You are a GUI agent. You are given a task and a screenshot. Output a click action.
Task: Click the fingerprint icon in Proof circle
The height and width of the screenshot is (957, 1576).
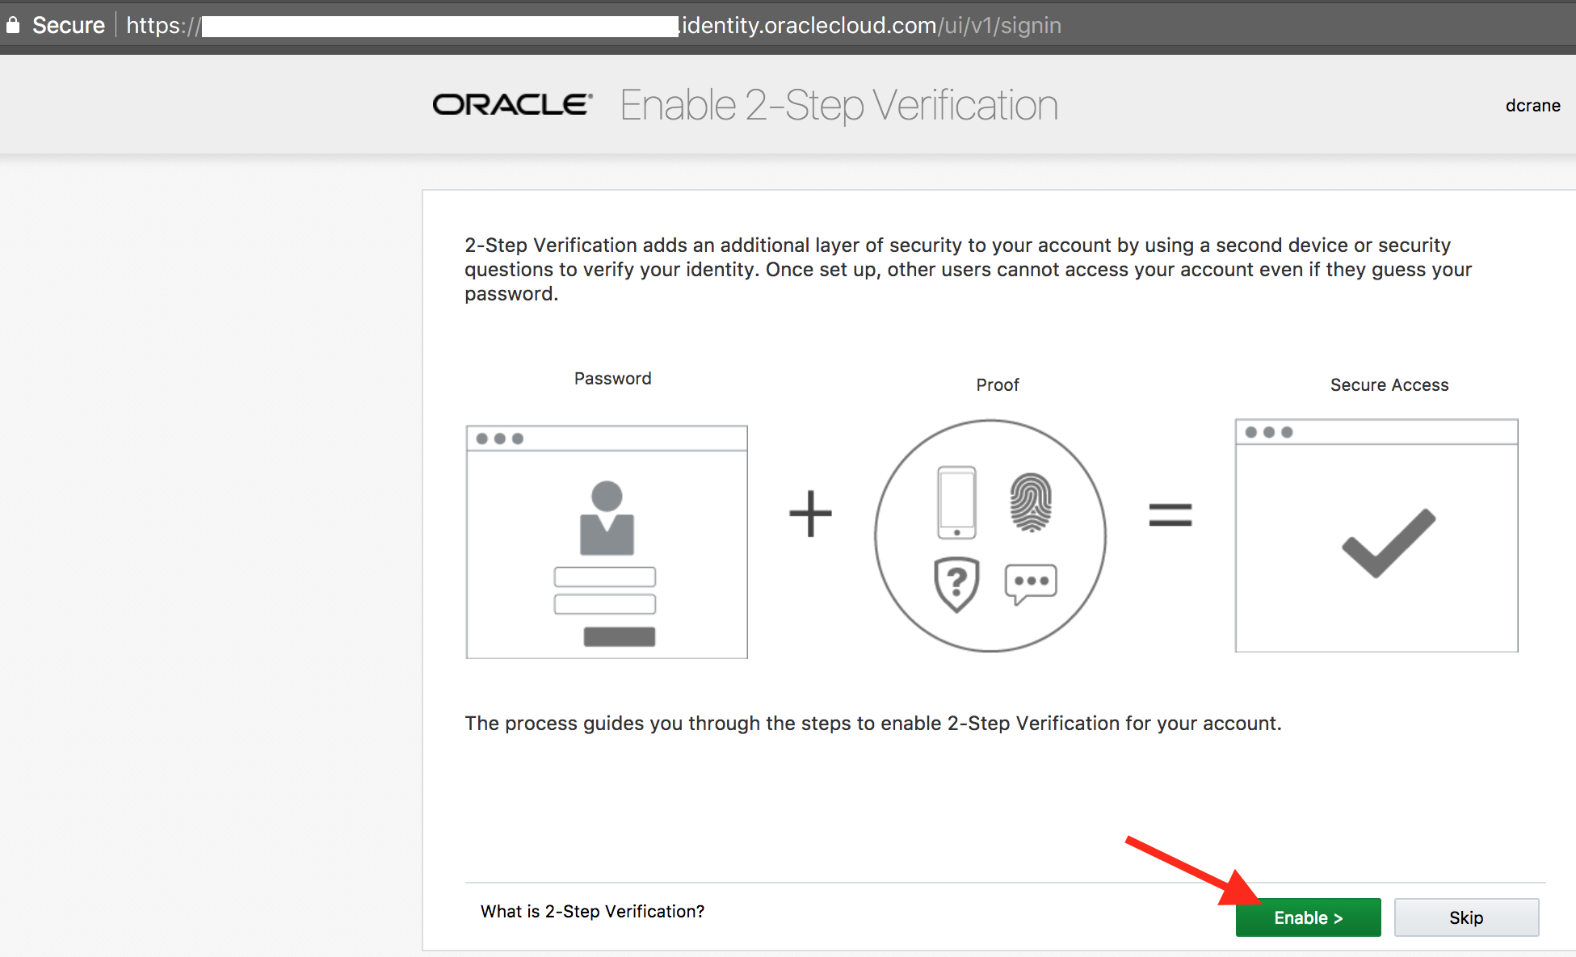[x=1031, y=502]
